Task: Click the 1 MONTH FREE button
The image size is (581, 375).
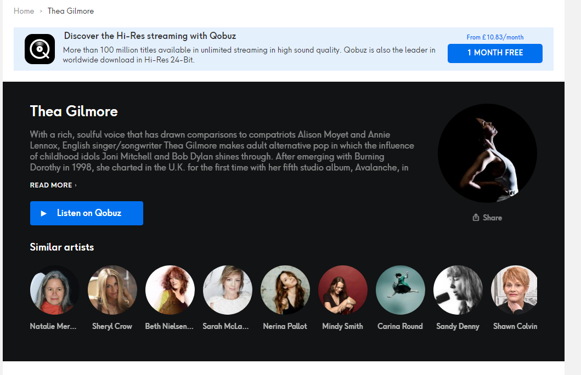Action: pos(495,53)
